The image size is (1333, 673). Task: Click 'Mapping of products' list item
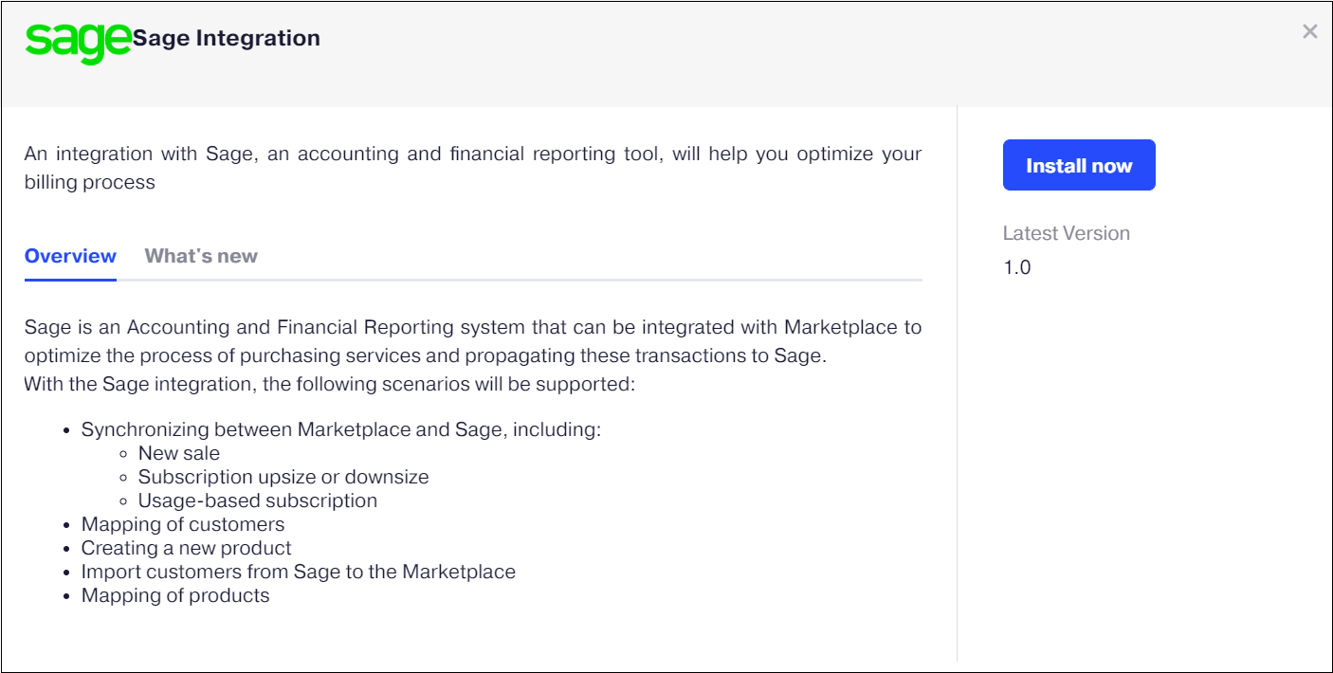click(175, 595)
